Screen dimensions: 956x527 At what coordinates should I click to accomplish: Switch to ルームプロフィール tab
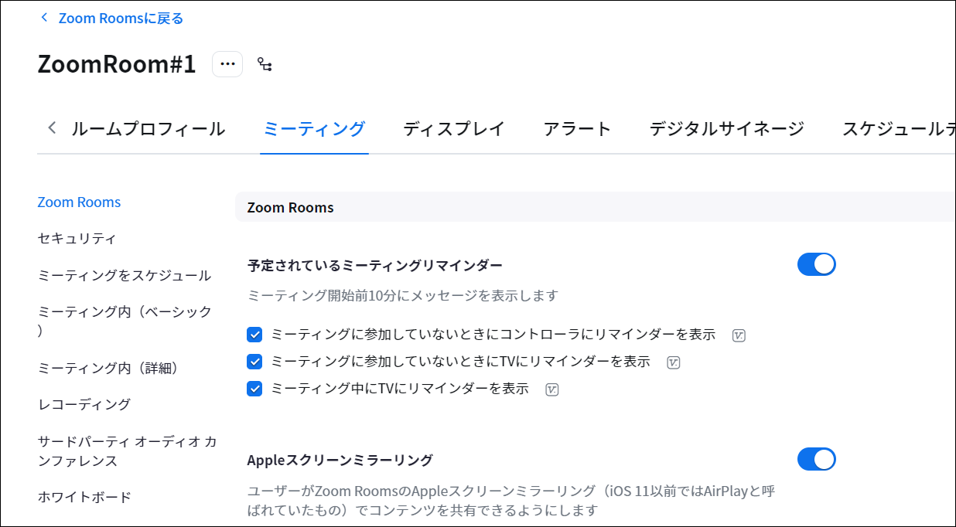(x=149, y=129)
